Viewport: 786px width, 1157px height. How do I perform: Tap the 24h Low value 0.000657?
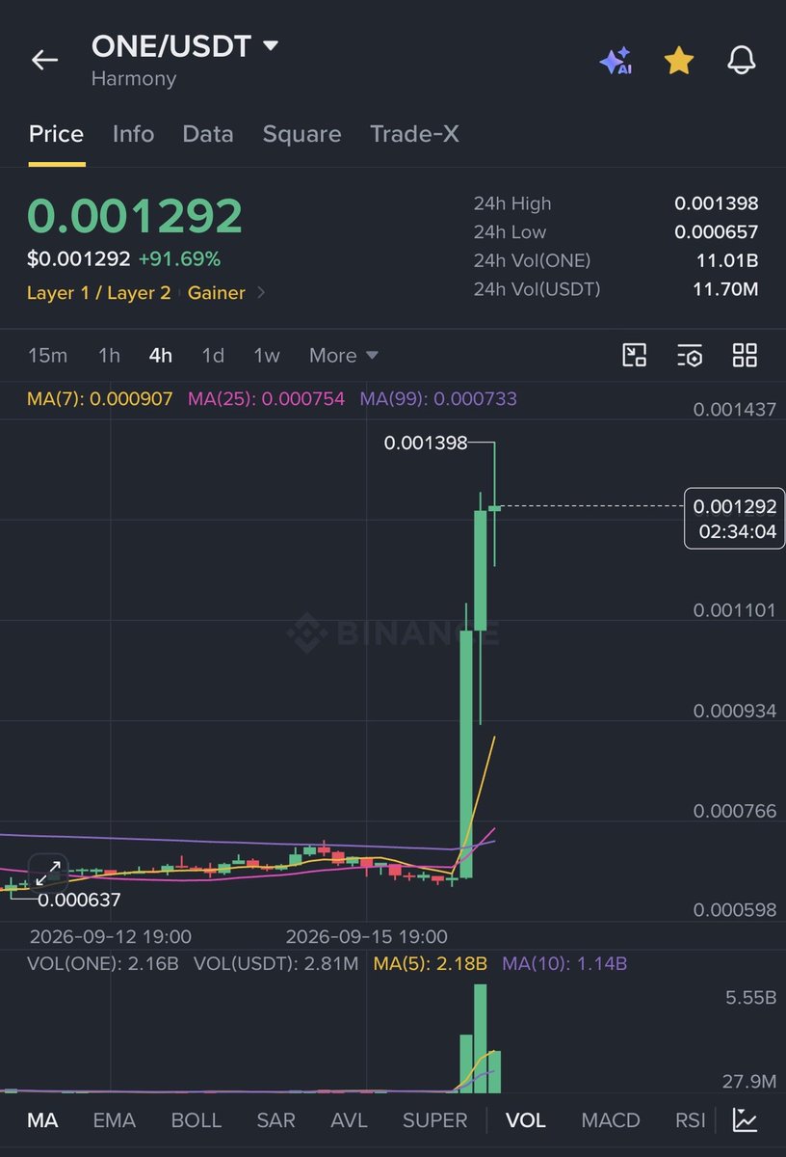(717, 232)
